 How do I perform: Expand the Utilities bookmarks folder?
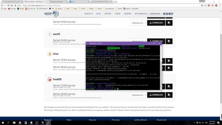pyautogui.click(x=90, y=9)
